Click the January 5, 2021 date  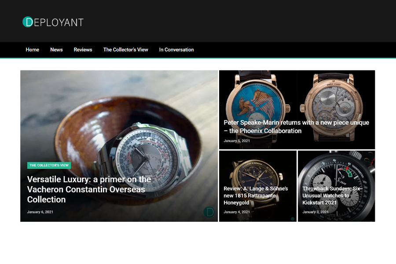237,141
